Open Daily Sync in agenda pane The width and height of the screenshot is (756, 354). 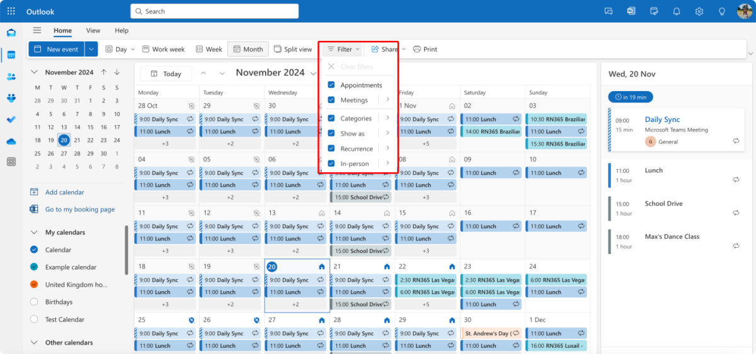coord(675,130)
